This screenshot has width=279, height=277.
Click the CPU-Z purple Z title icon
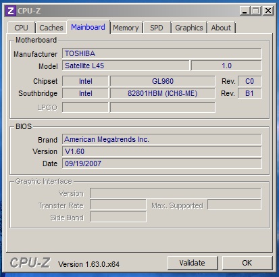coord(11,11)
